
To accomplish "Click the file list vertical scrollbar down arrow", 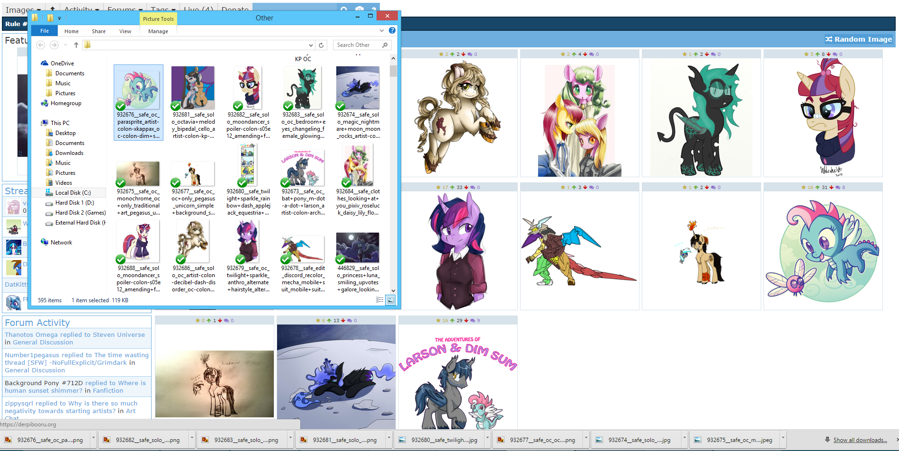I will pos(393,290).
